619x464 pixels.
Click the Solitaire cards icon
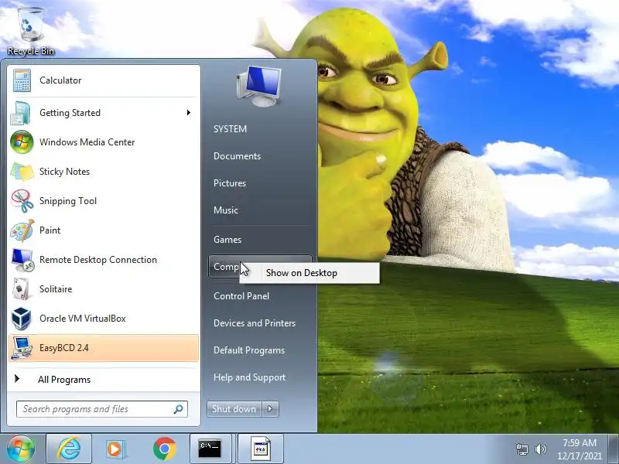[x=22, y=289]
